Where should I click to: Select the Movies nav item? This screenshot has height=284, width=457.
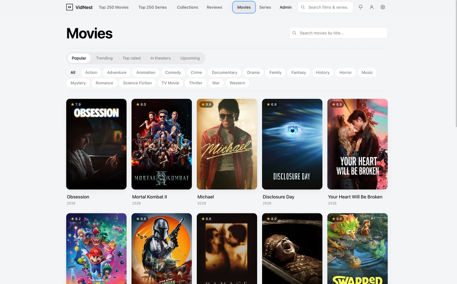[244, 7]
